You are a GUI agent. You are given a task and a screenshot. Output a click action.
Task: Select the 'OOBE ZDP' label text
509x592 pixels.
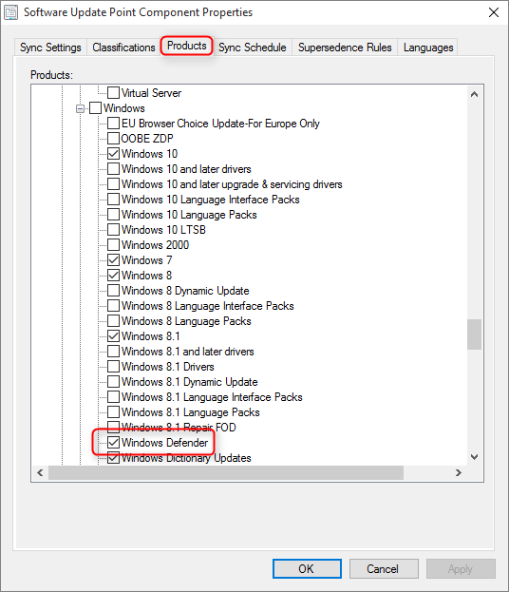click(147, 139)
